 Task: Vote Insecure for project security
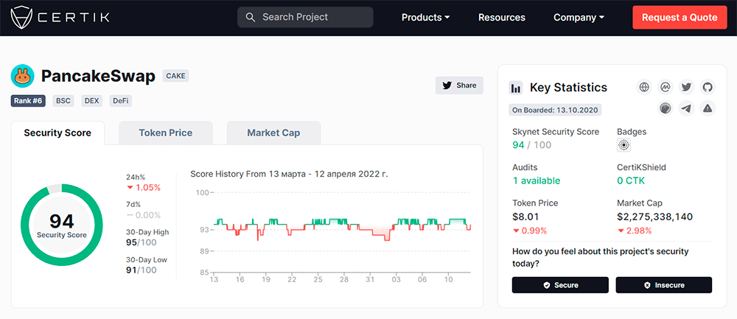point(664,285)
